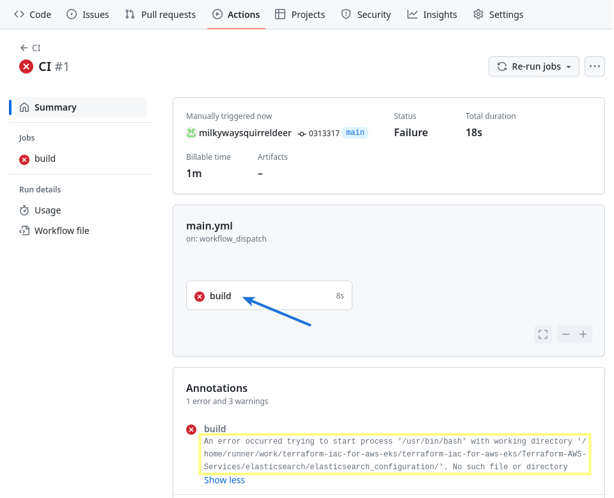Go back to CI workflow link
Screen dimensions: 614x498
pyautogui.click(x=31, y=48)
